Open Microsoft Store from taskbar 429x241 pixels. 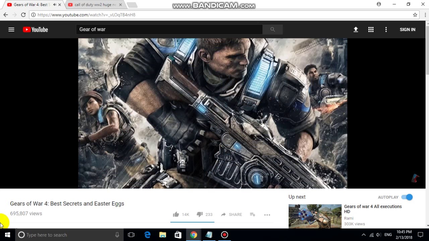tap(178, 235)
